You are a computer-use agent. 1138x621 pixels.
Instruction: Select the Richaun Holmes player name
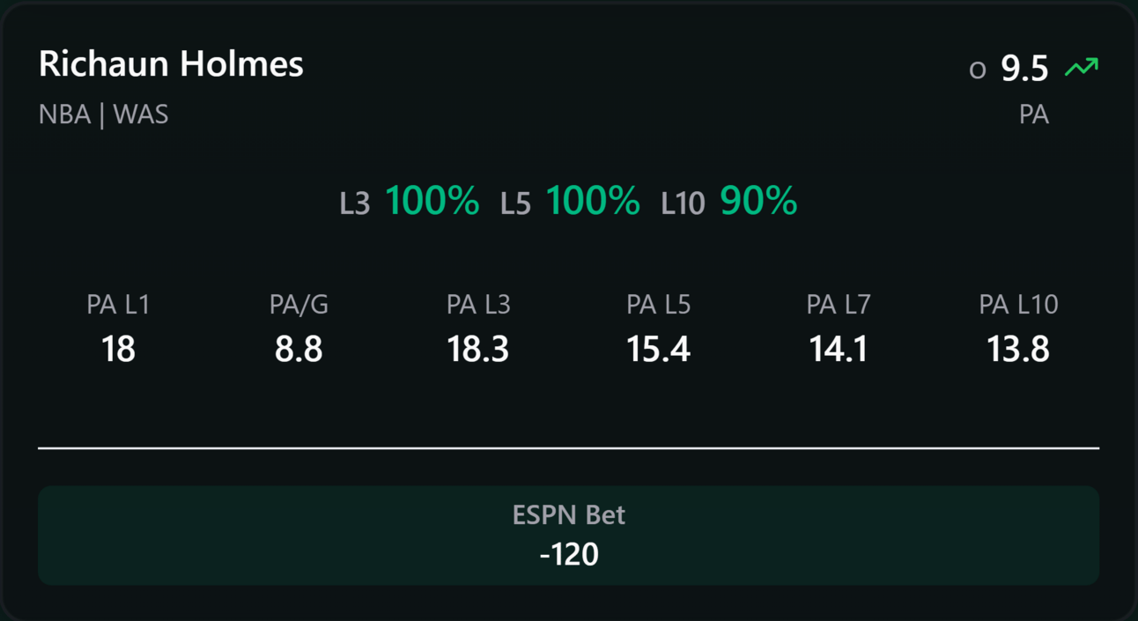[x=171, y=64]
